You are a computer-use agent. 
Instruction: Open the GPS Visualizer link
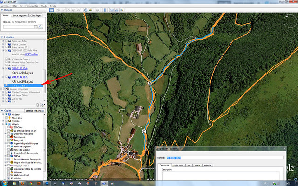pyautogui.click(x=32, y=54)
